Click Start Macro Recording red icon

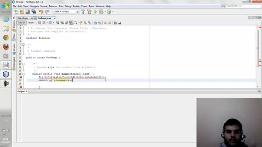point(105,23)
